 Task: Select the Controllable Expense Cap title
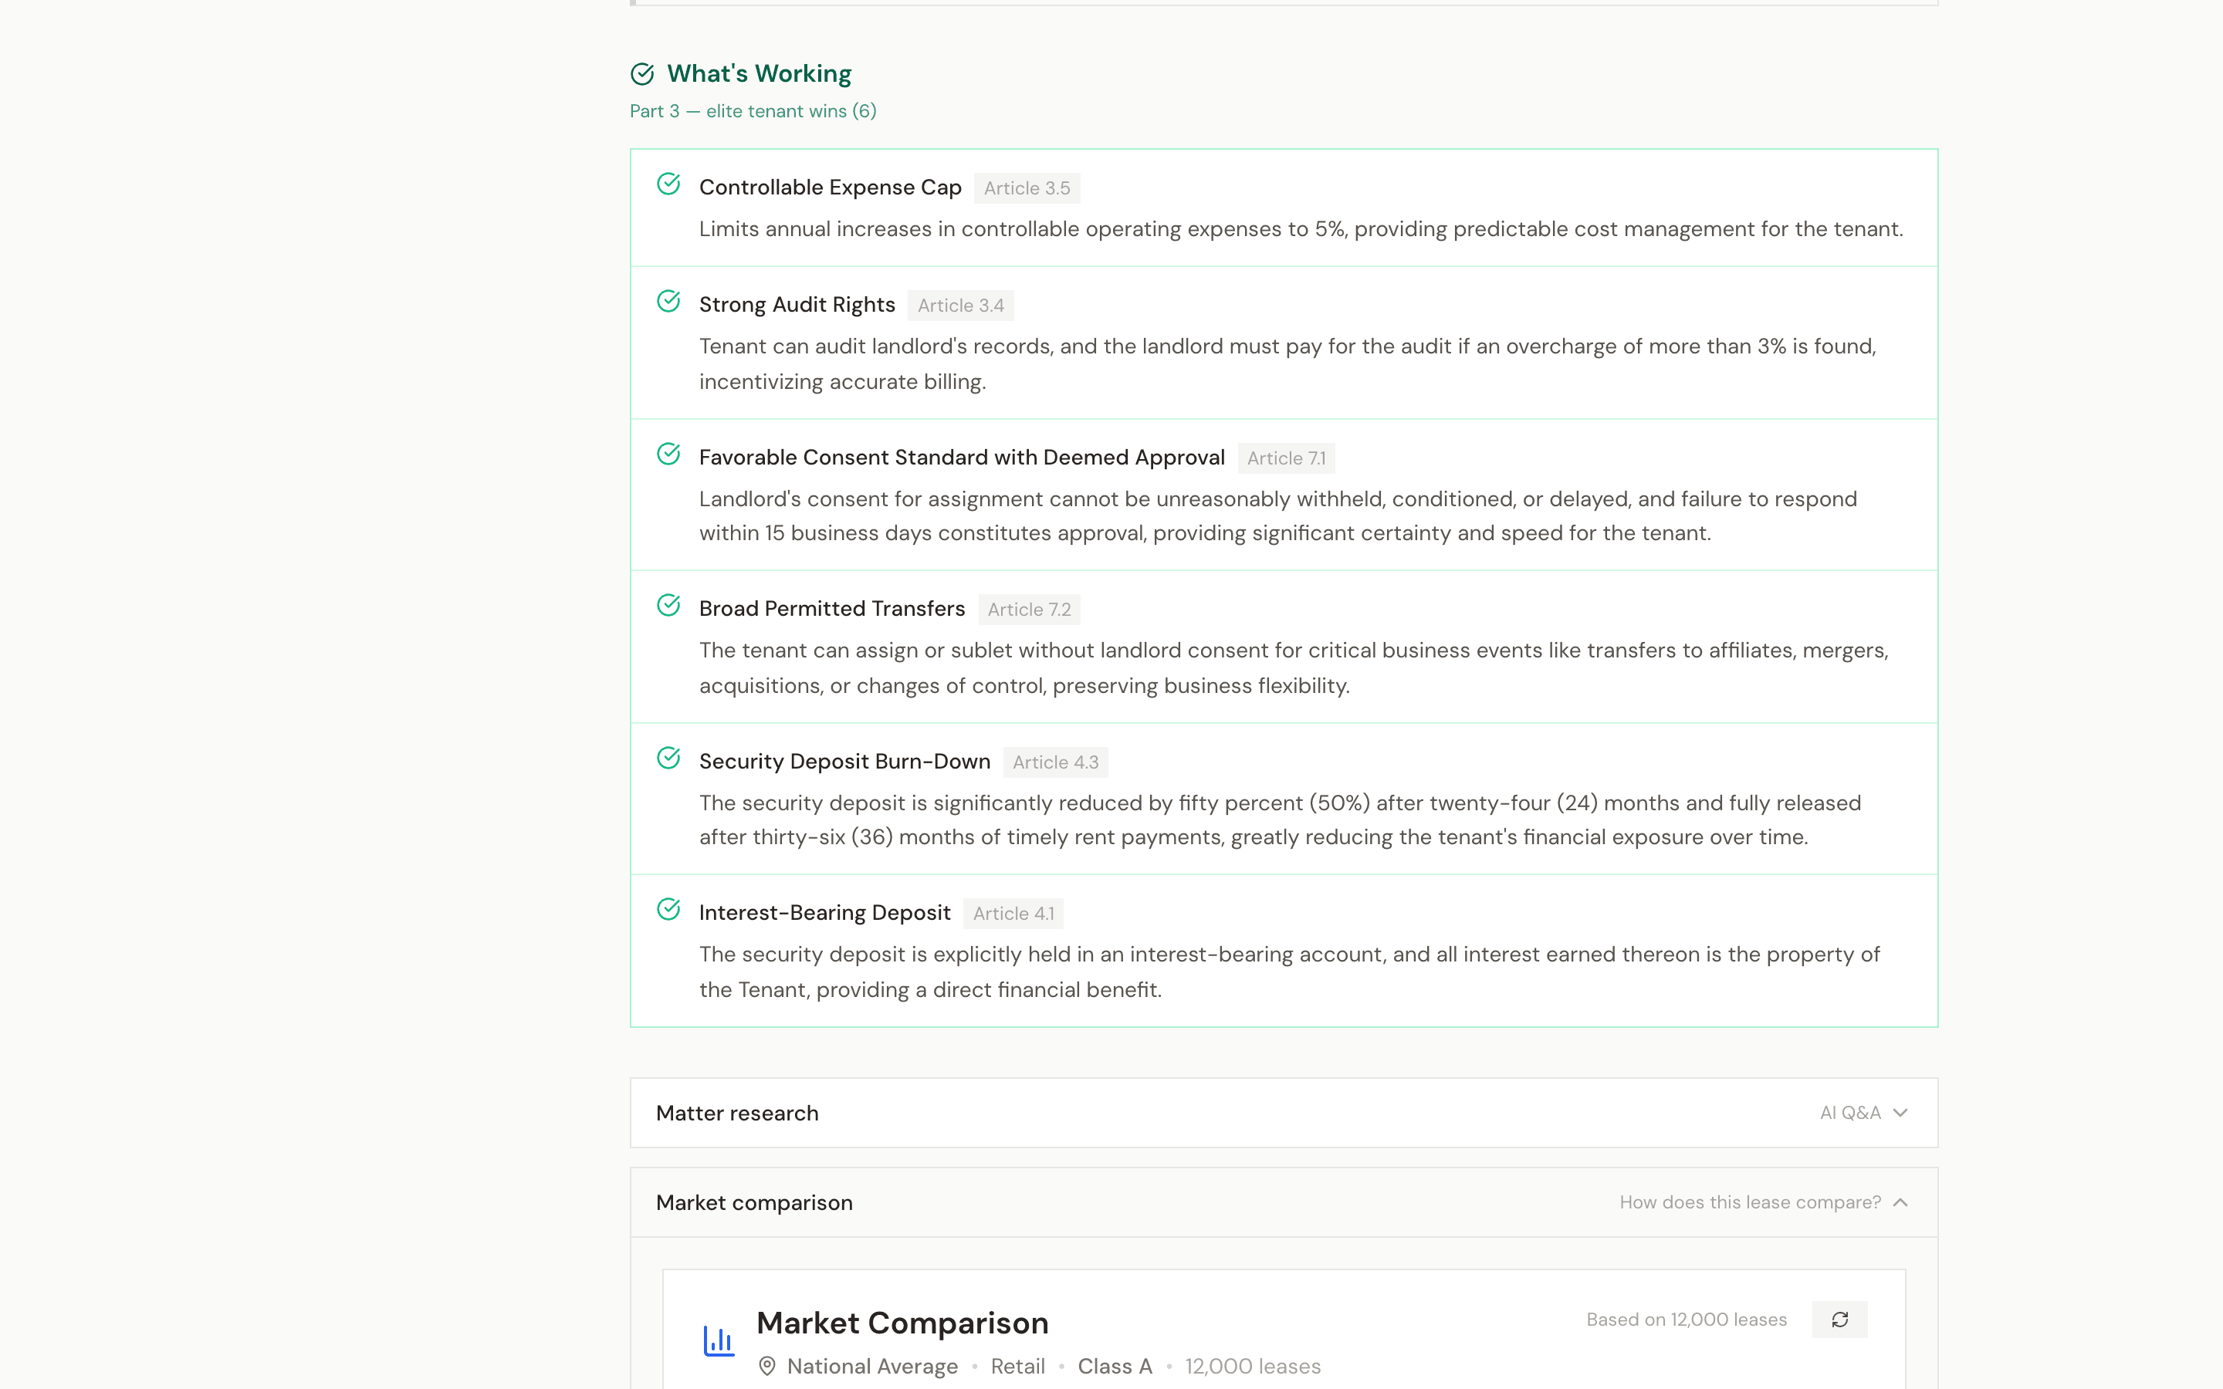coord(831,188)
